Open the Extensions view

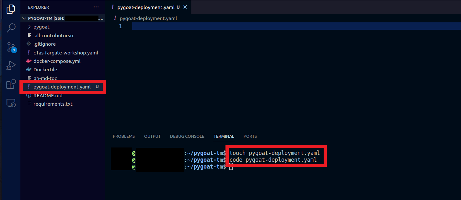tap(11, 84)
